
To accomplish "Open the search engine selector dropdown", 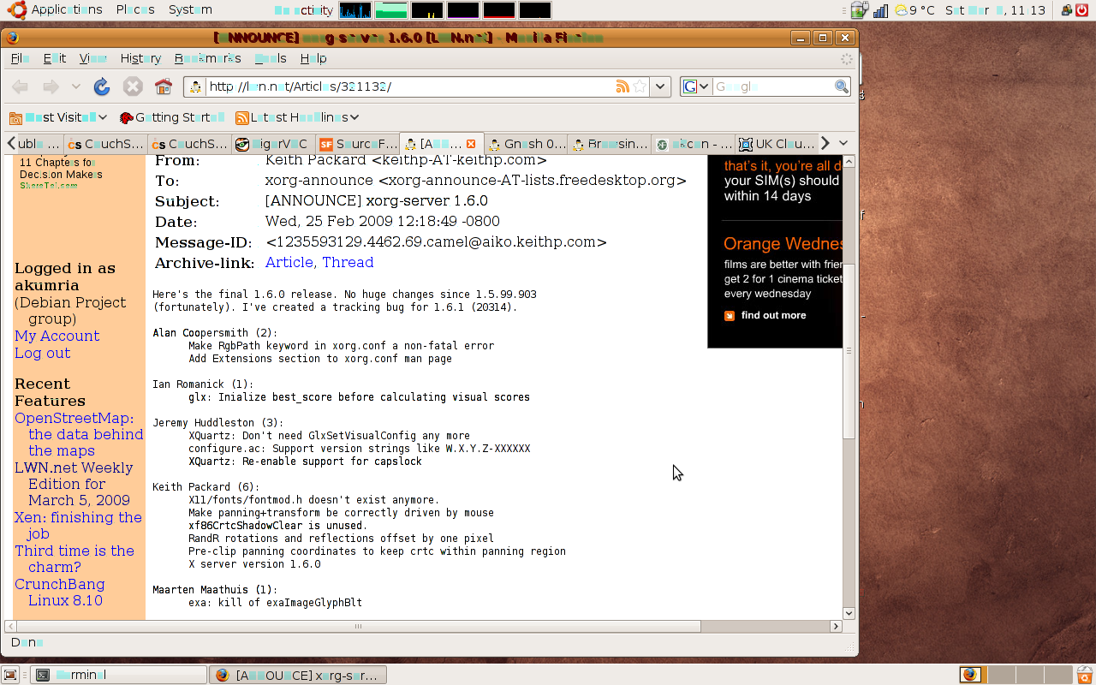I will [x=695, y=86].
